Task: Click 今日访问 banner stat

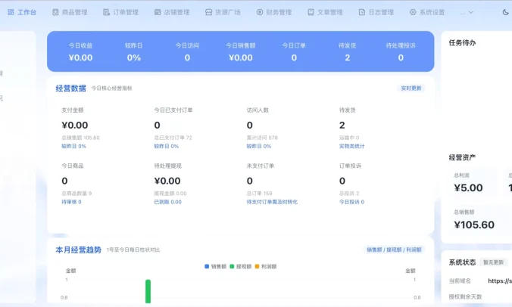Action: tap(187, 52)
